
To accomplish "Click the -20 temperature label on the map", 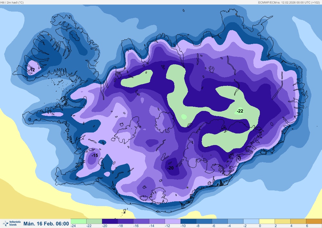I will point(170,168).
